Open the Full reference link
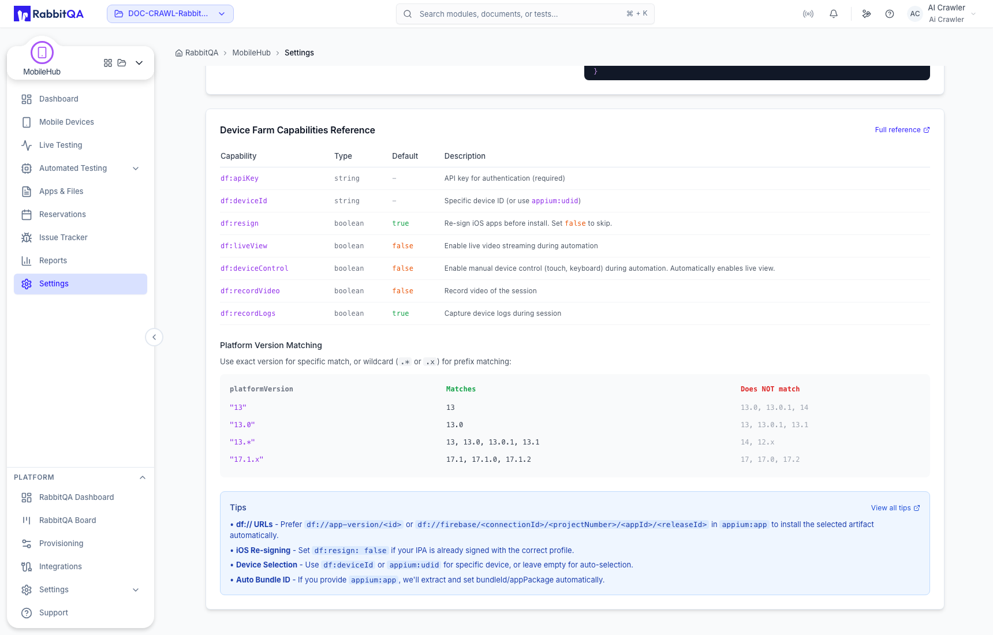 [x=902, y=130]
